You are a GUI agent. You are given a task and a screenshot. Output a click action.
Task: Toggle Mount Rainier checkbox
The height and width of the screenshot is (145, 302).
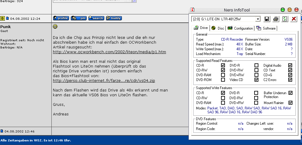point(290,103)
